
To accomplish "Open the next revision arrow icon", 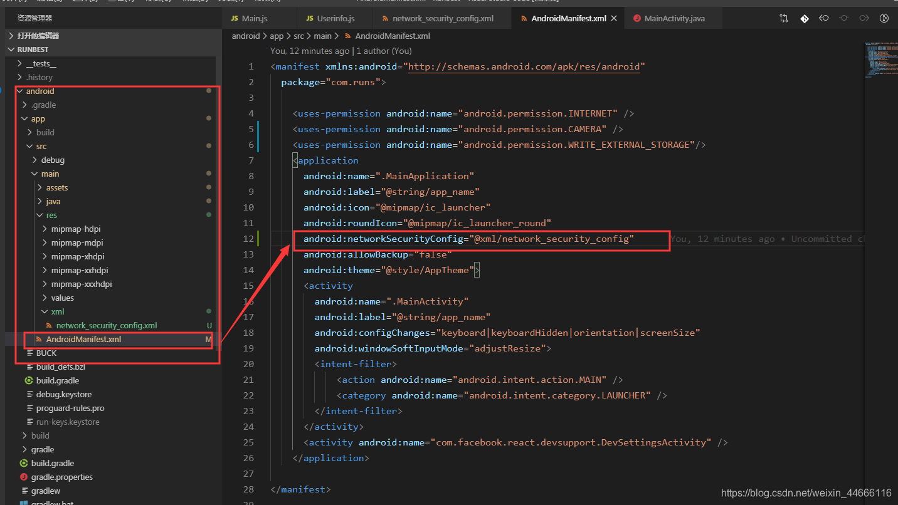I will pos(864,19).
